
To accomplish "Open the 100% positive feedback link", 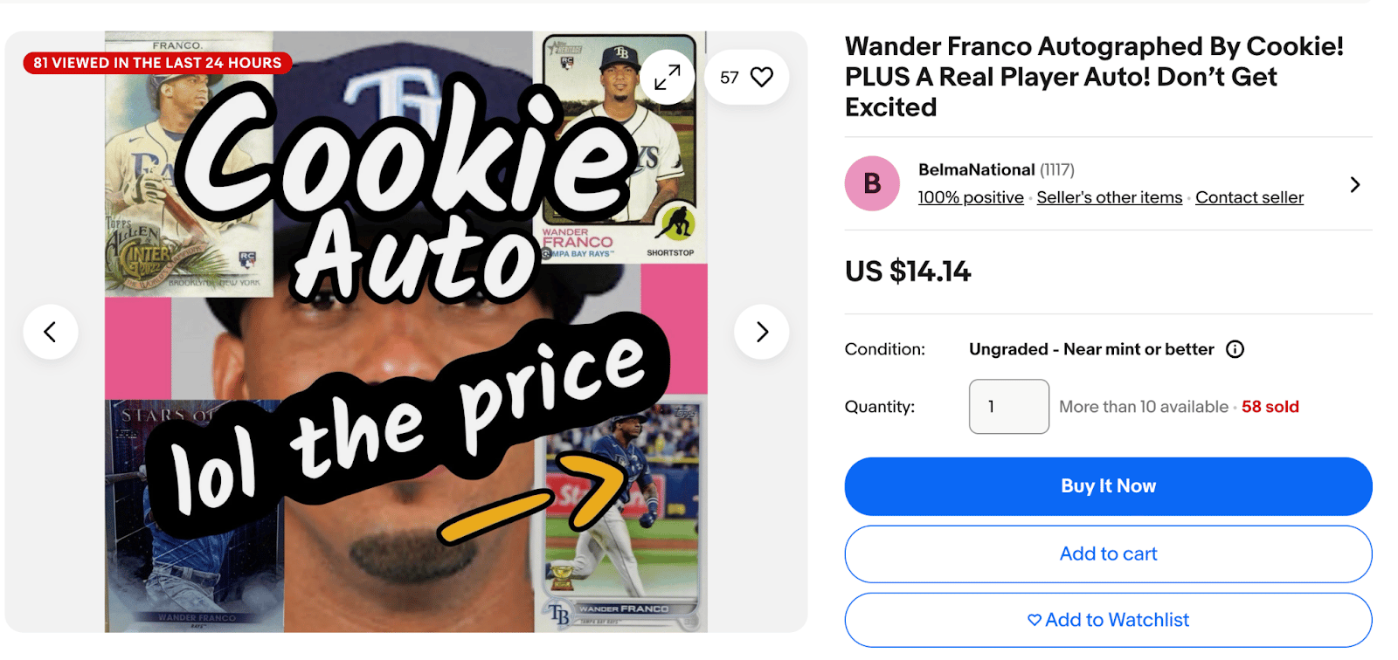I will 971,197.
